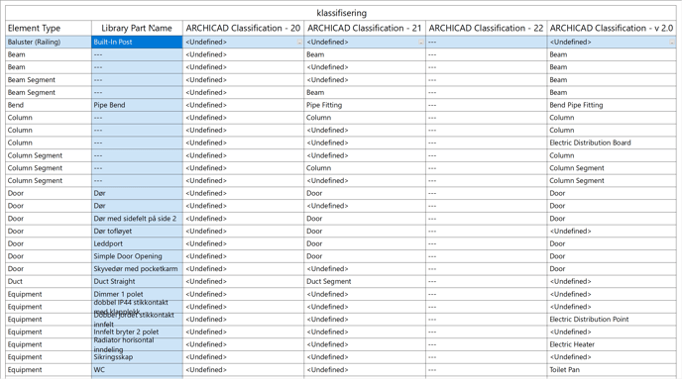Select the Pipe Fitting classification cell
The width and height of the screenshot is (682, 379).
pos(365,105)
